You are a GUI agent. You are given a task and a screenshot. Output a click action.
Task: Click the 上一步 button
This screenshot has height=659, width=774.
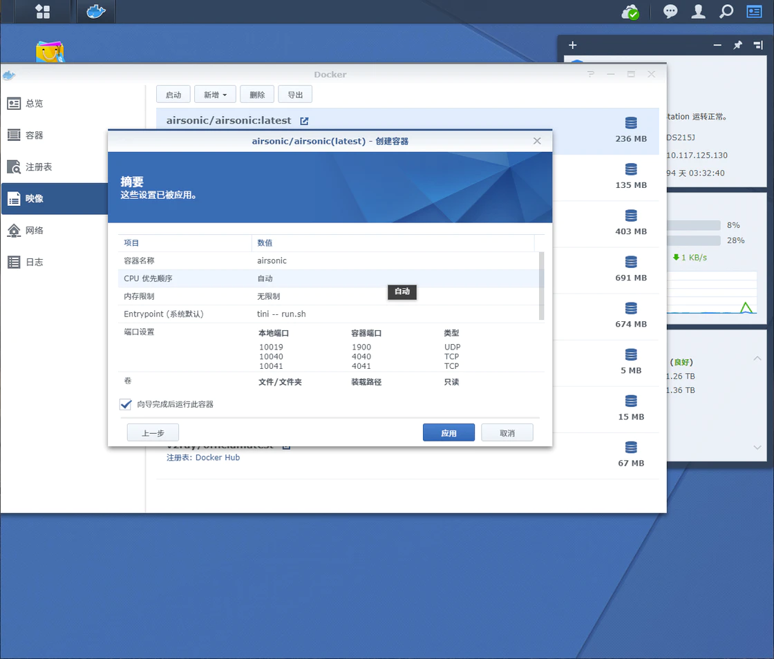153,432
